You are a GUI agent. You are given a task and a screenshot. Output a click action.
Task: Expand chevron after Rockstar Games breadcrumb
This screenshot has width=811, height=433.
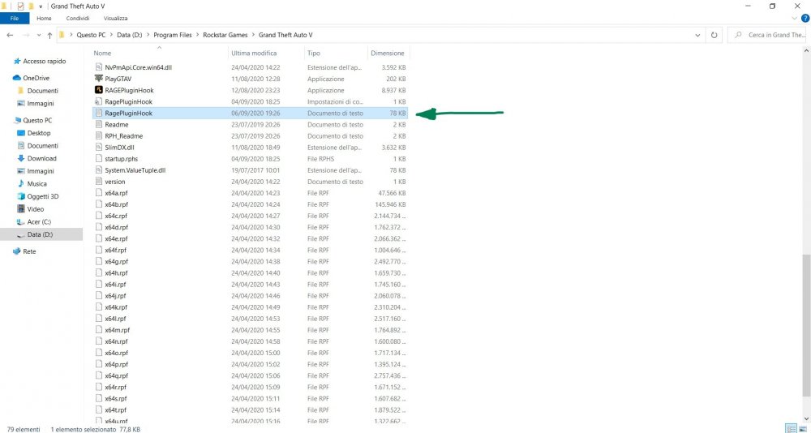pyautogui.click(x=253, y=35)
